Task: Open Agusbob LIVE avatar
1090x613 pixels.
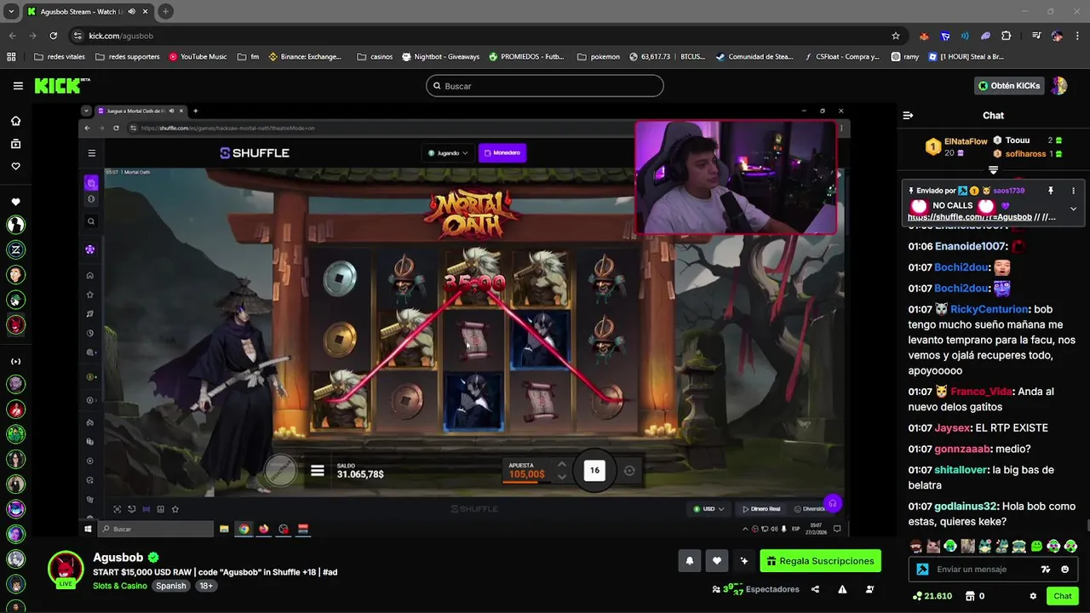Action: click(66, 569)
